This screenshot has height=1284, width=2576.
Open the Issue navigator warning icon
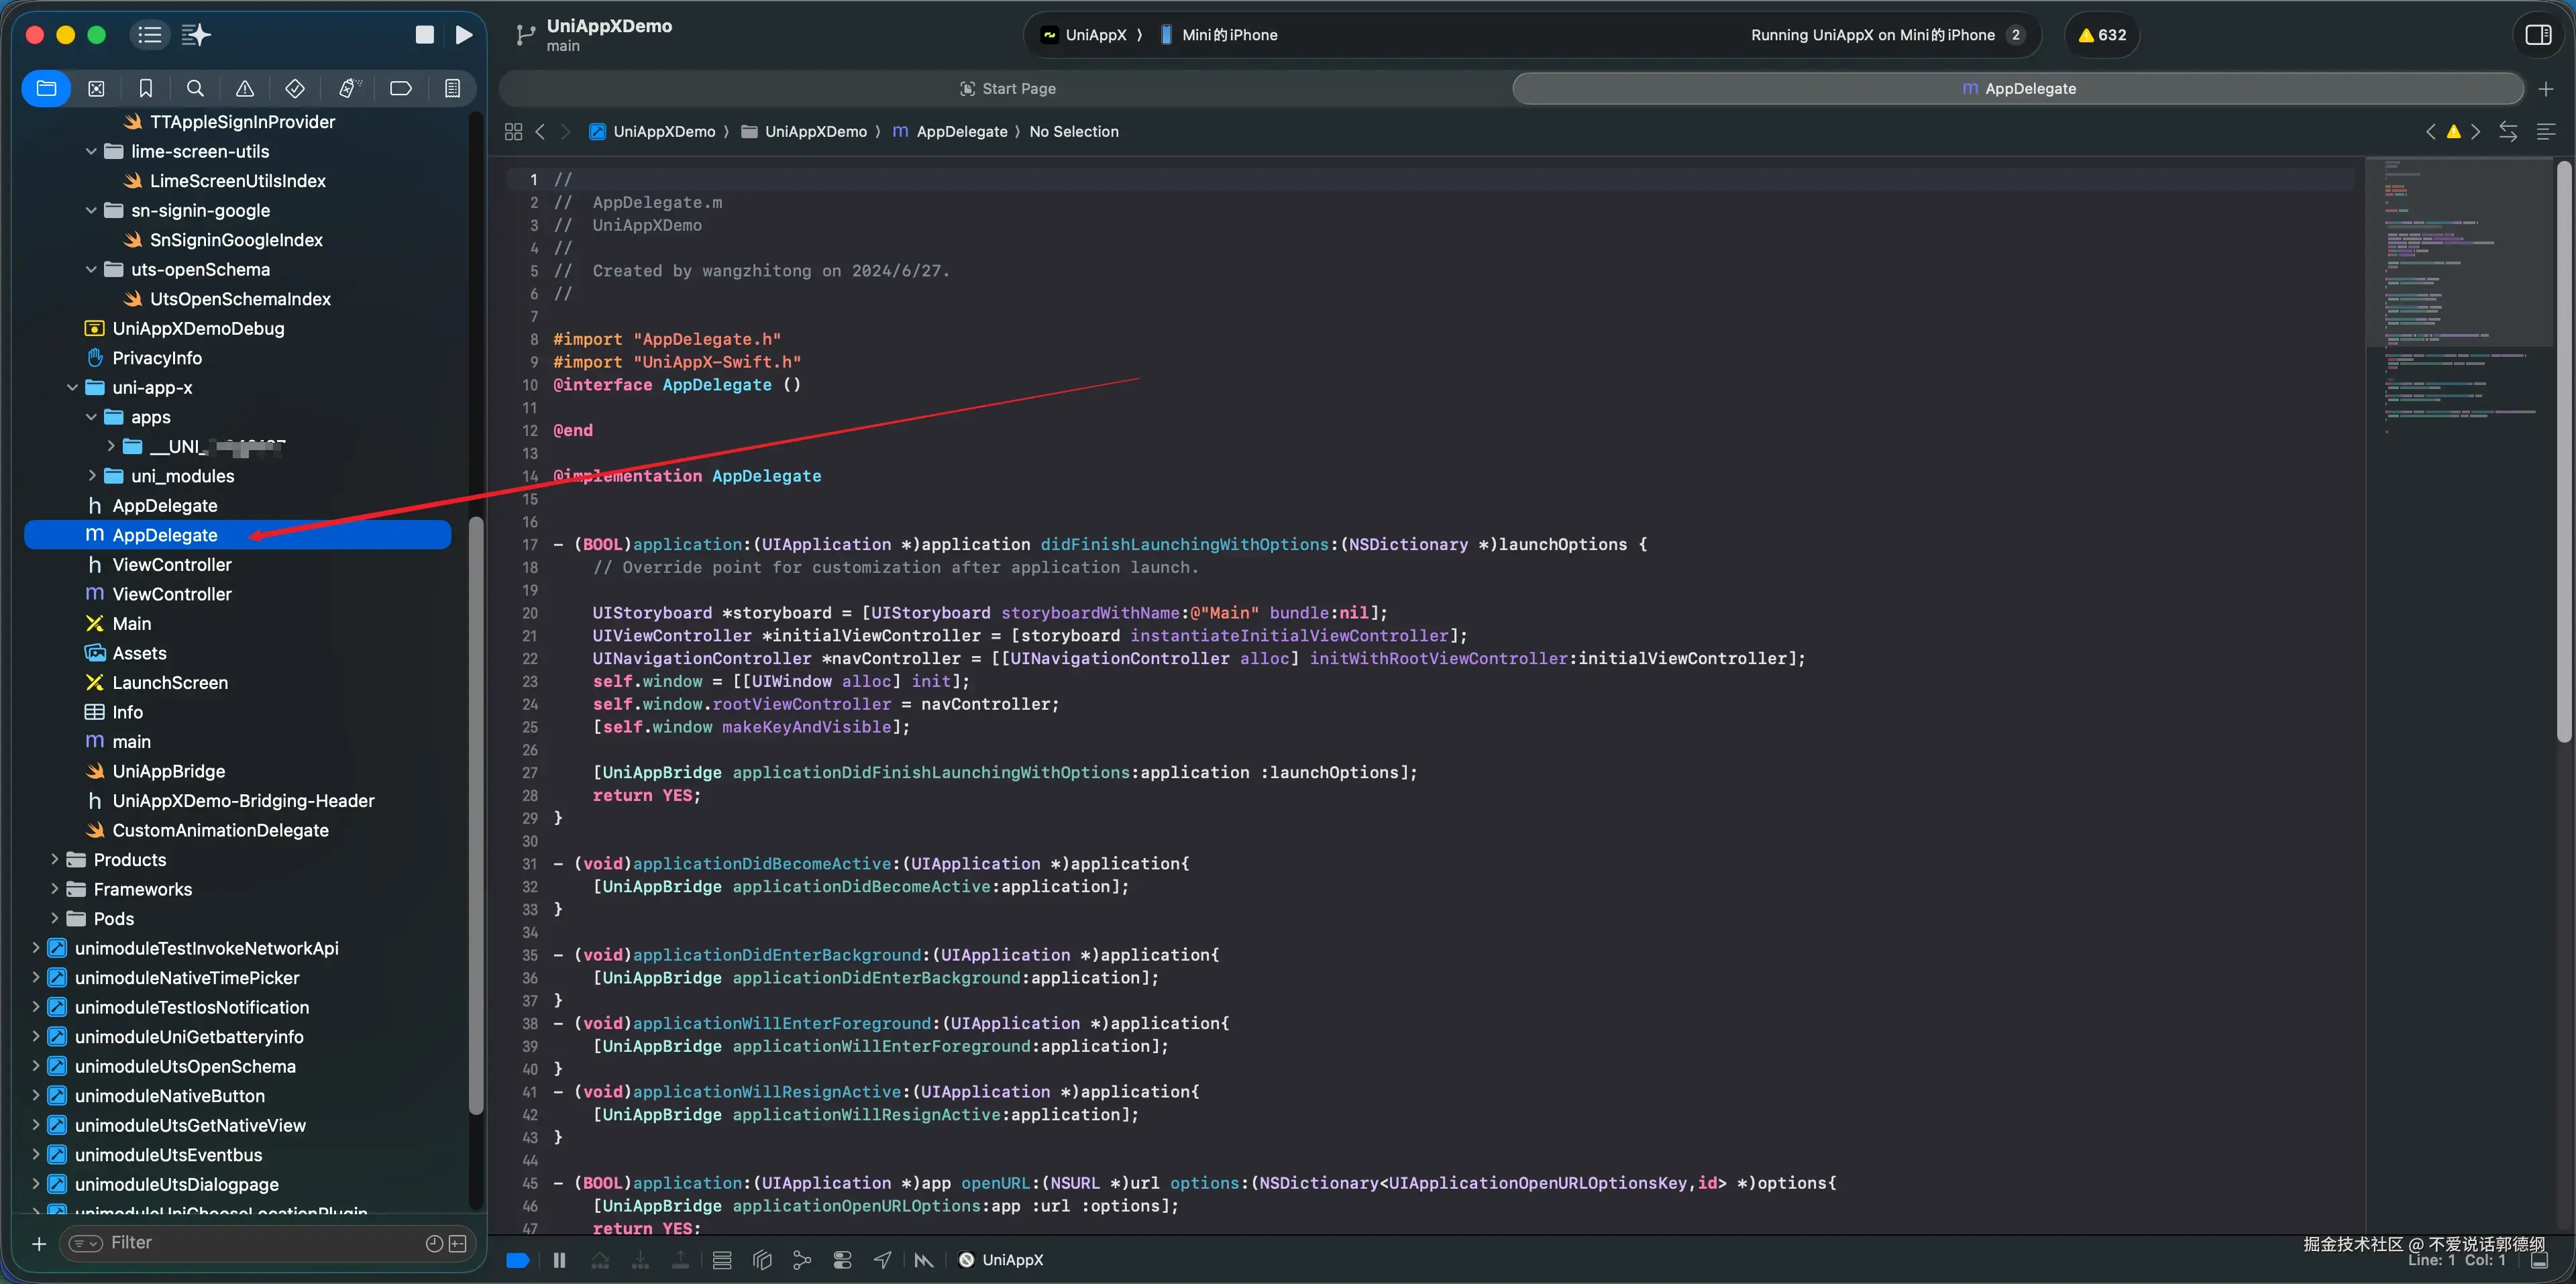click(x=245, y=89)
